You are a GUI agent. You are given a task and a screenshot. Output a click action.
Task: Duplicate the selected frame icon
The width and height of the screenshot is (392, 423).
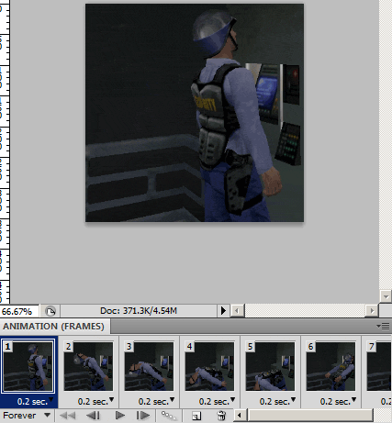coord(196,416)
